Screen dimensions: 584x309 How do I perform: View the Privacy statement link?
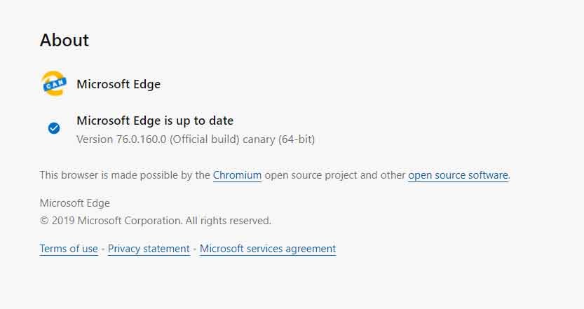point(149,249)
